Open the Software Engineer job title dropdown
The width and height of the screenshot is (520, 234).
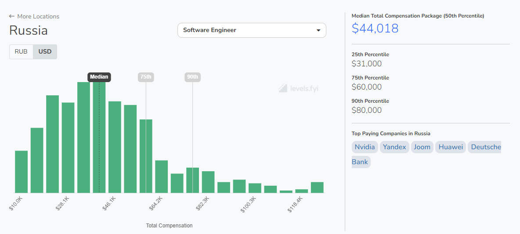click(251, 30)
